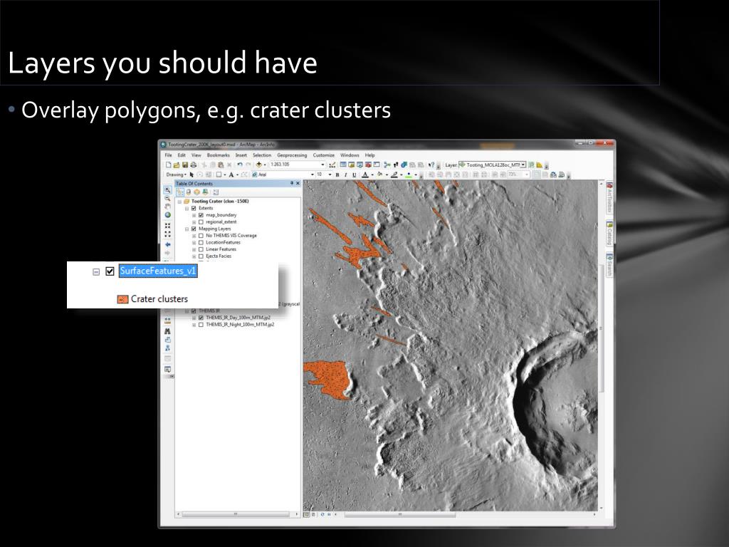Screen dimensions: 729x547
Task: Select the Pan hand tool
Action: click(x=167, y=207)
